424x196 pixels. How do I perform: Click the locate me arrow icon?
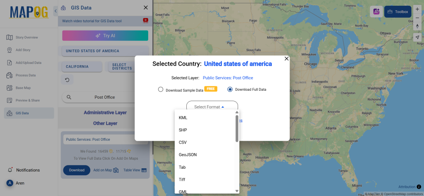[x=417, y=37]
